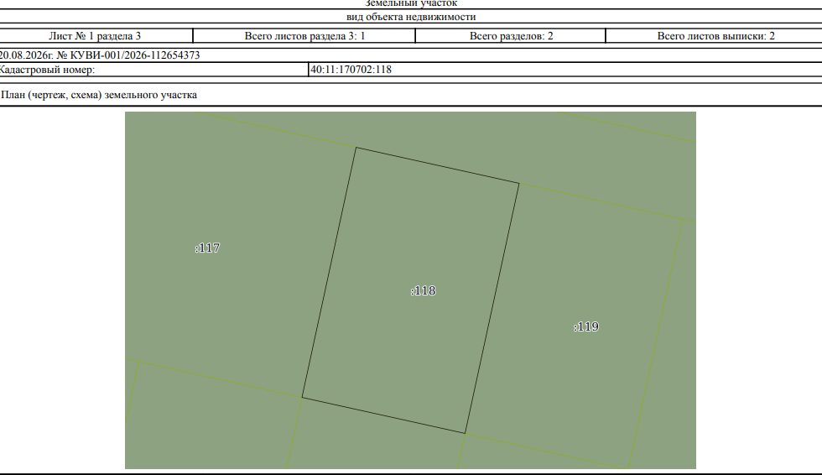
Task: Click parcel label :117 on the map
Action: click(x=208, y=248)
